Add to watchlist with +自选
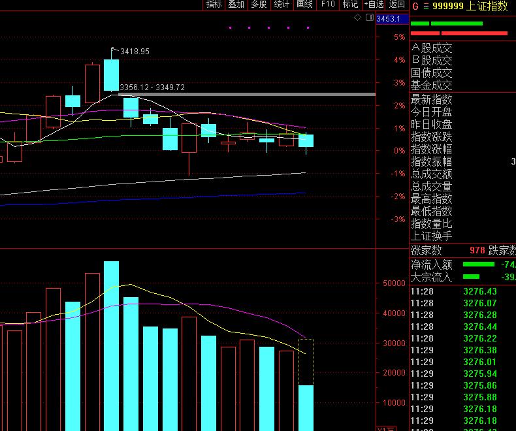 (374, 5)
